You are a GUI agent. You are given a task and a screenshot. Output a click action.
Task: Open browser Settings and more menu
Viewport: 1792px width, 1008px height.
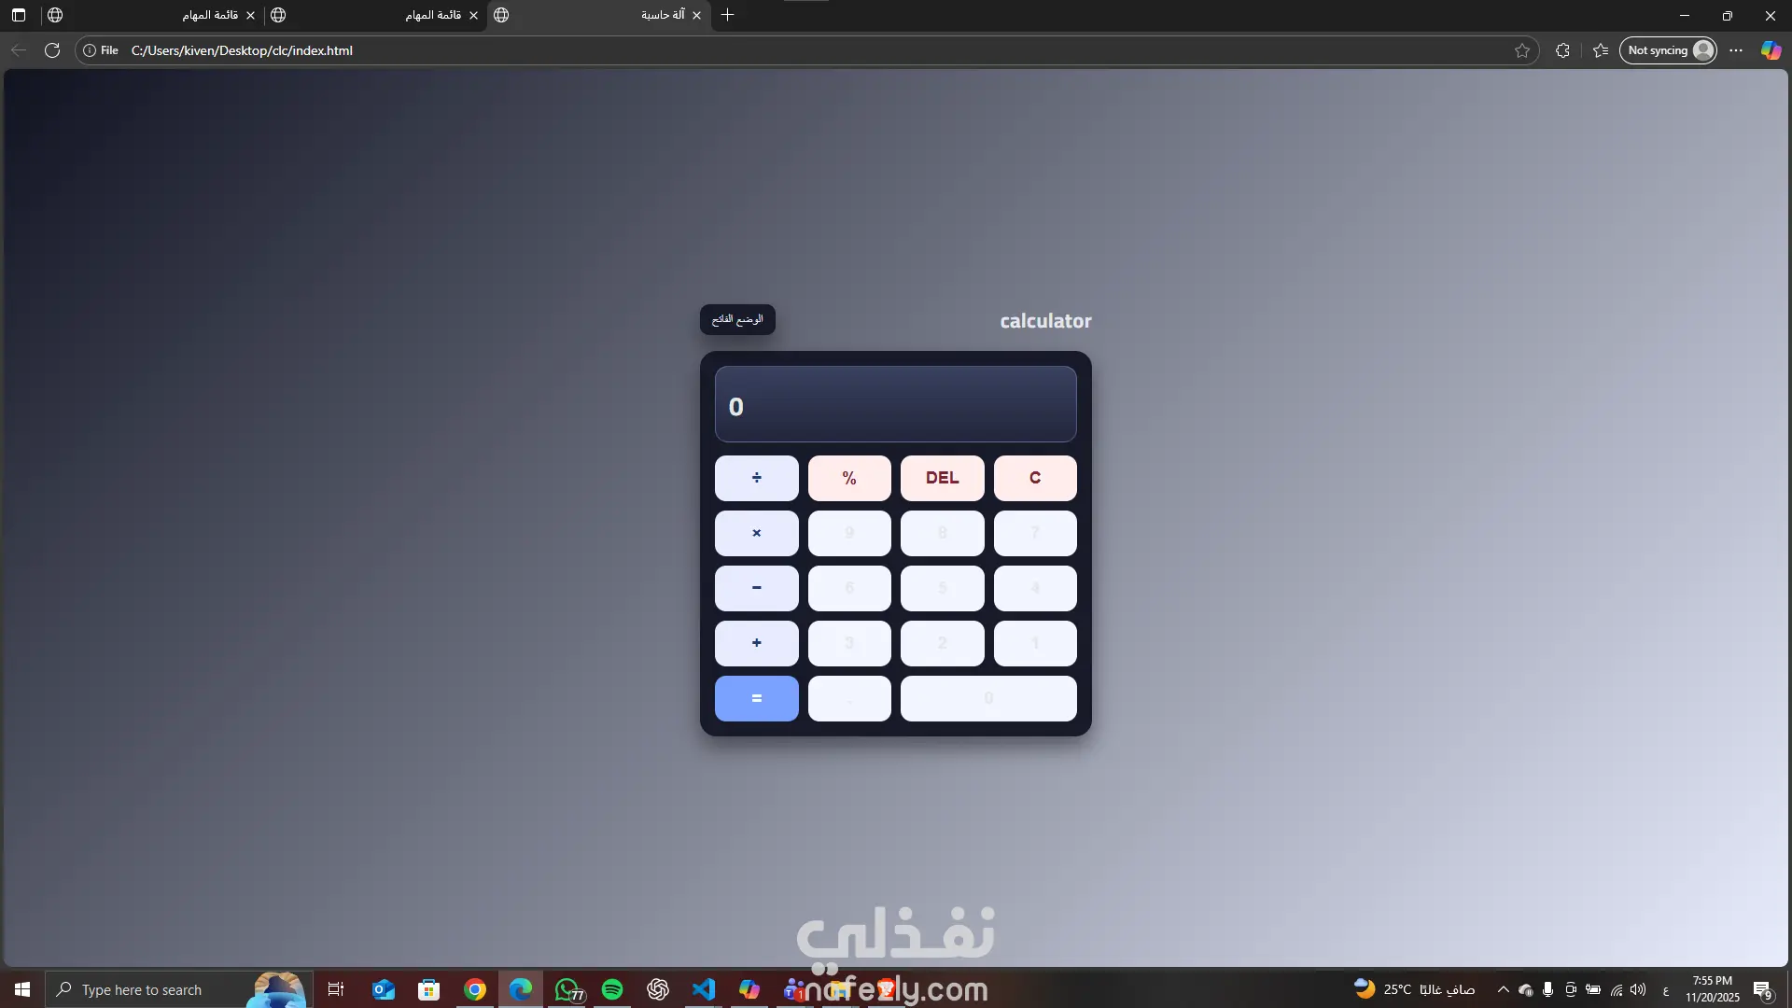coord(1736,50)
